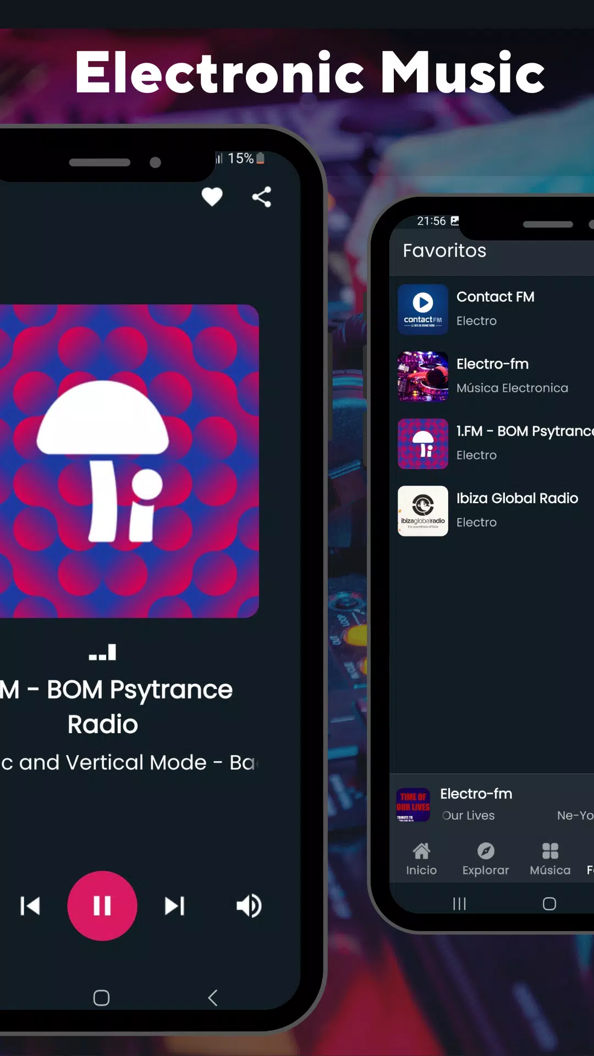Screen dimensions: 594x1056
Task: Tap 'Our Lives' track text in mini player
Action: point(469,816)
